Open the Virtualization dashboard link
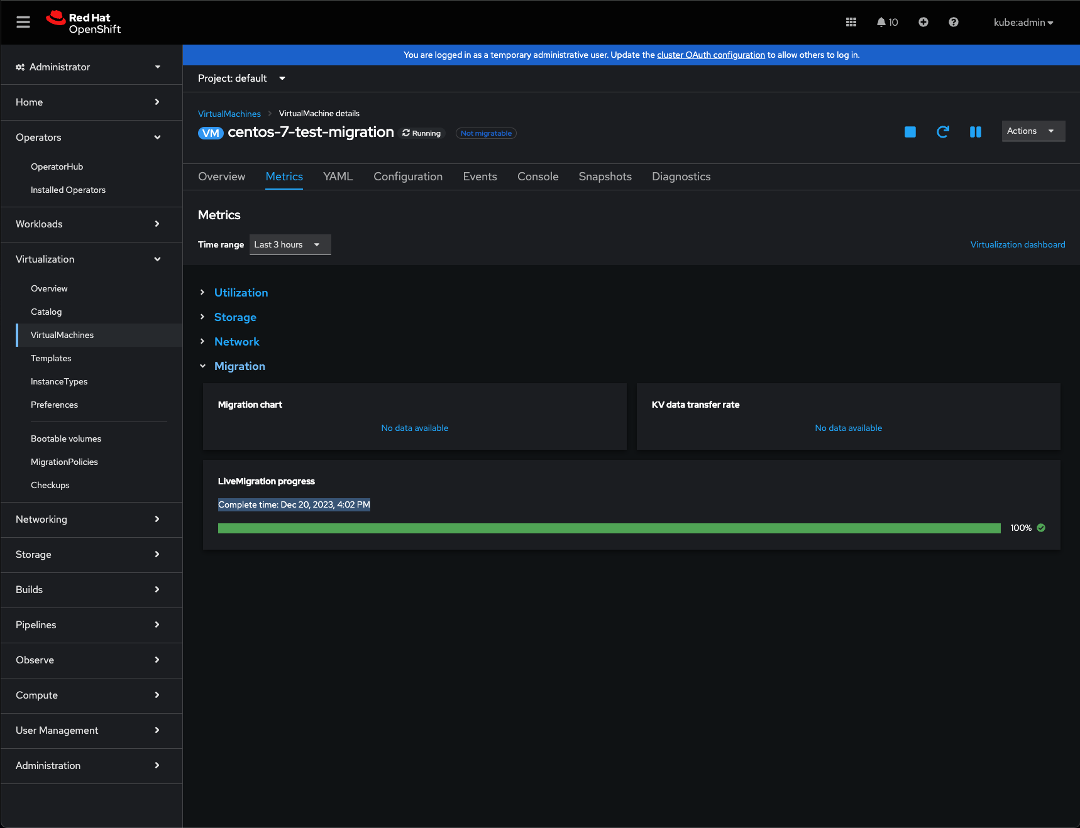This screenshot has width=1080, height=828. (x=1017, y=245)
